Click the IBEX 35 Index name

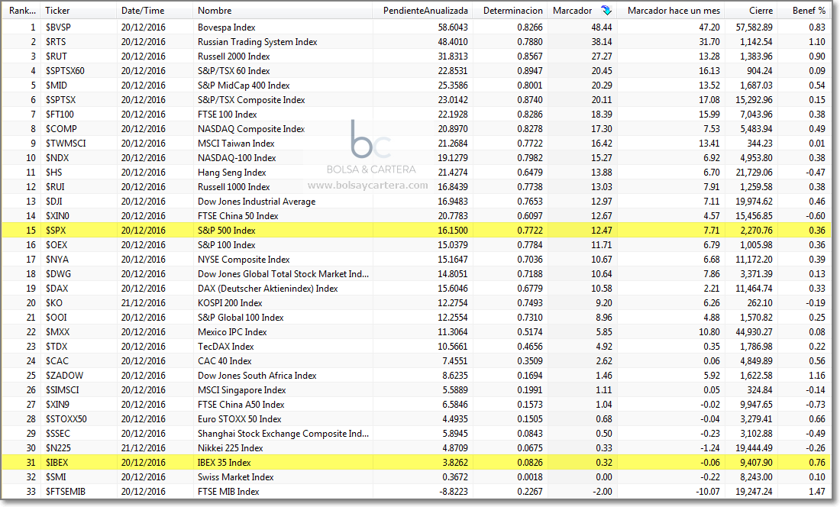pyautogui.click(x=224, y=462)
